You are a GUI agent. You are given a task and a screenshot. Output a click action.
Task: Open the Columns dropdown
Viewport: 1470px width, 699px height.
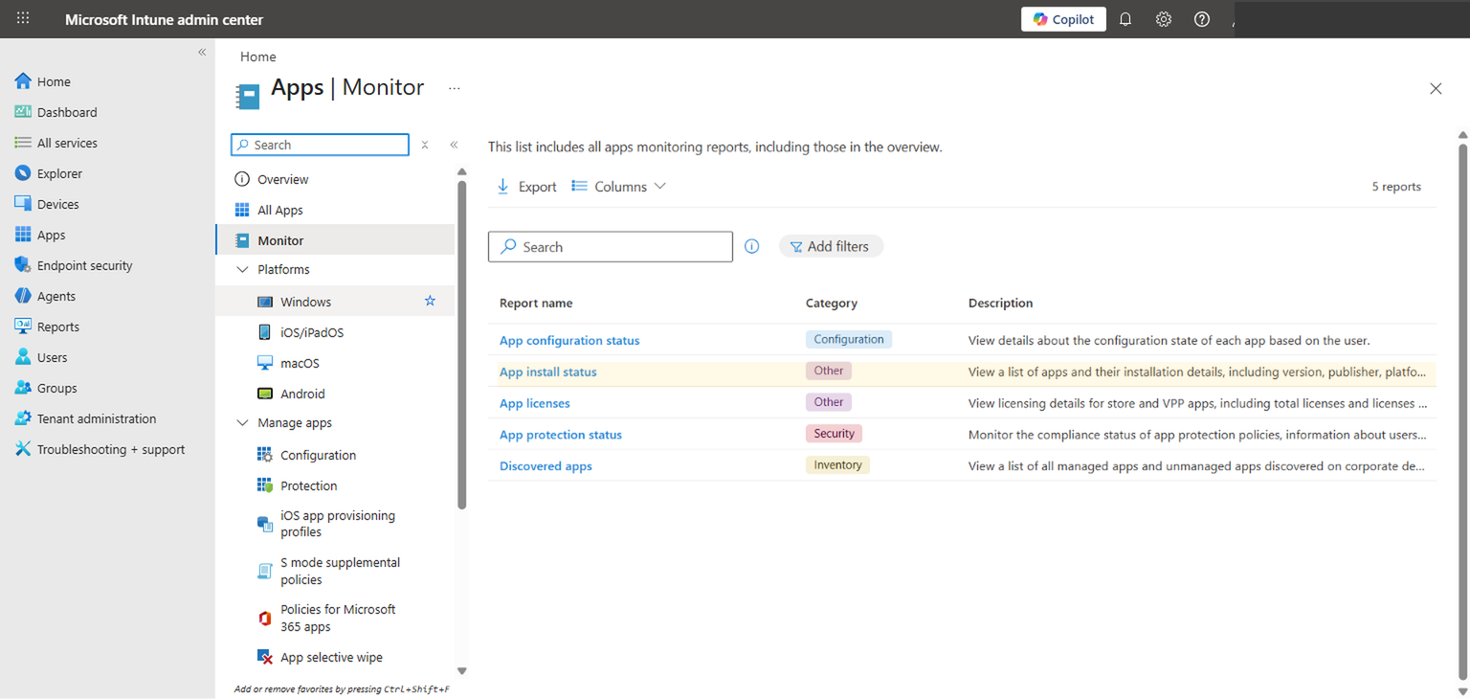point(617,186)
